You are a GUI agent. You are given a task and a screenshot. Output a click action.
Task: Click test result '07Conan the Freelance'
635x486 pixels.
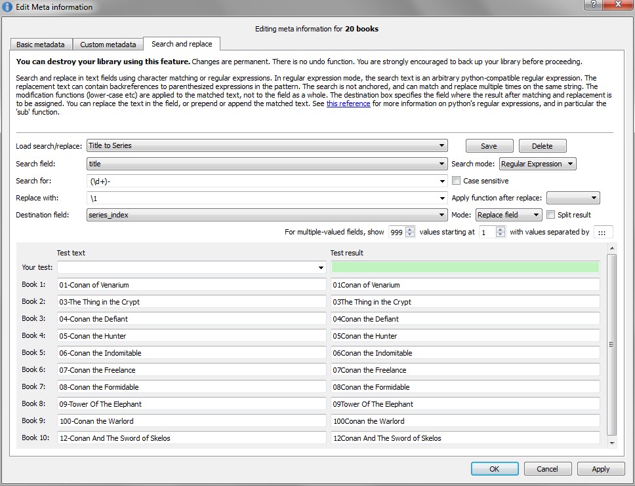(x=465, y=369)
